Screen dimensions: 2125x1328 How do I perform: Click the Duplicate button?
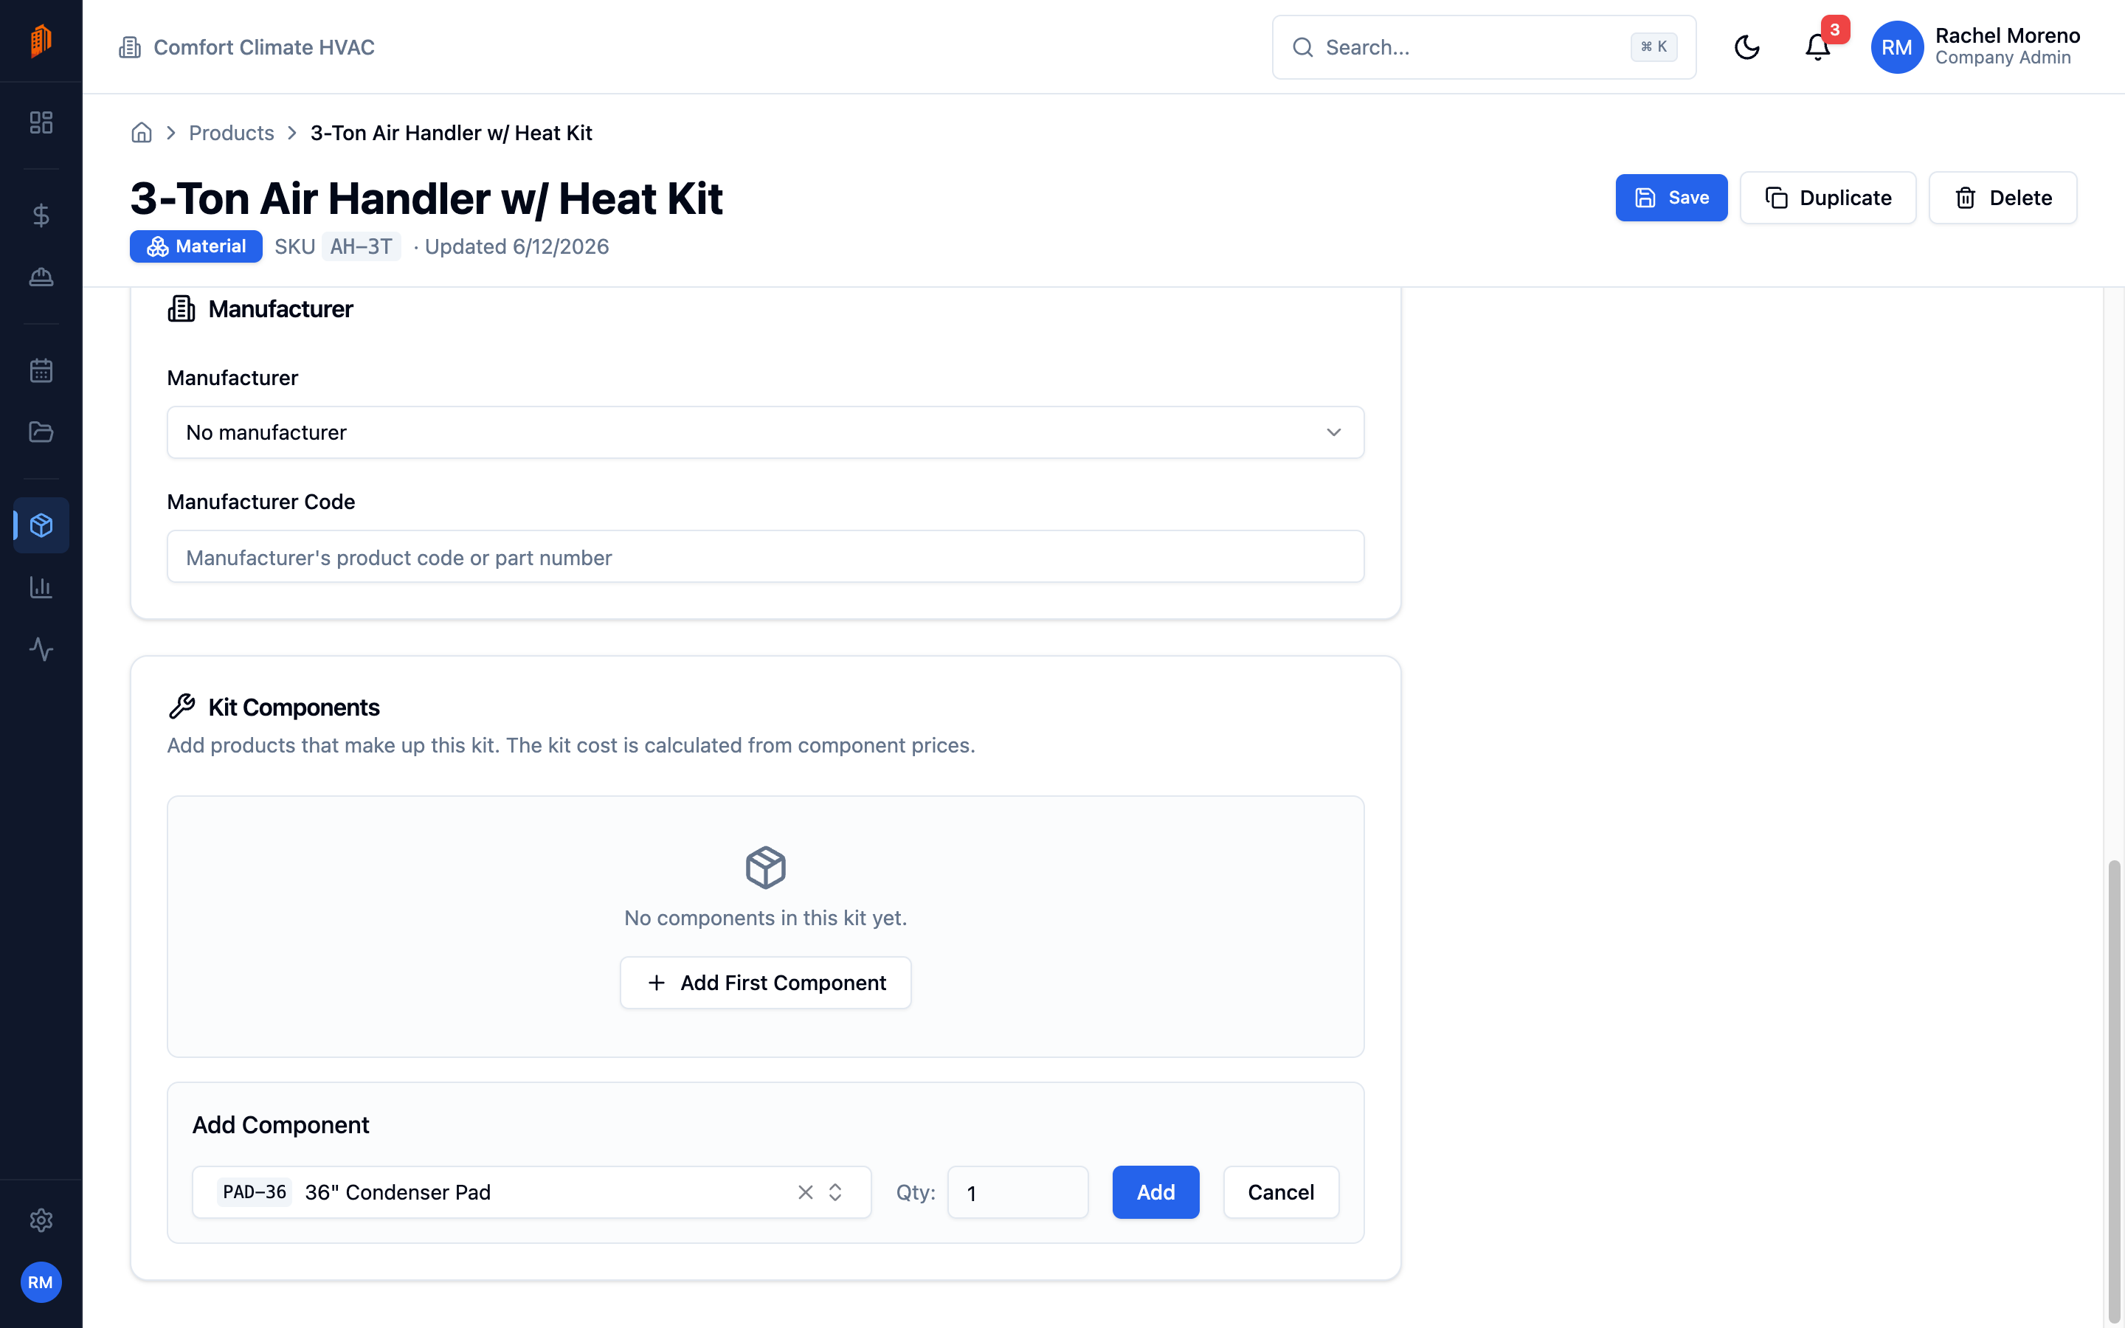[1828, 198]
